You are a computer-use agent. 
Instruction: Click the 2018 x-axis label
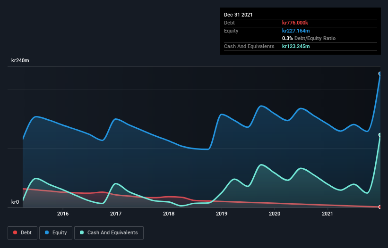coord(169,214)
